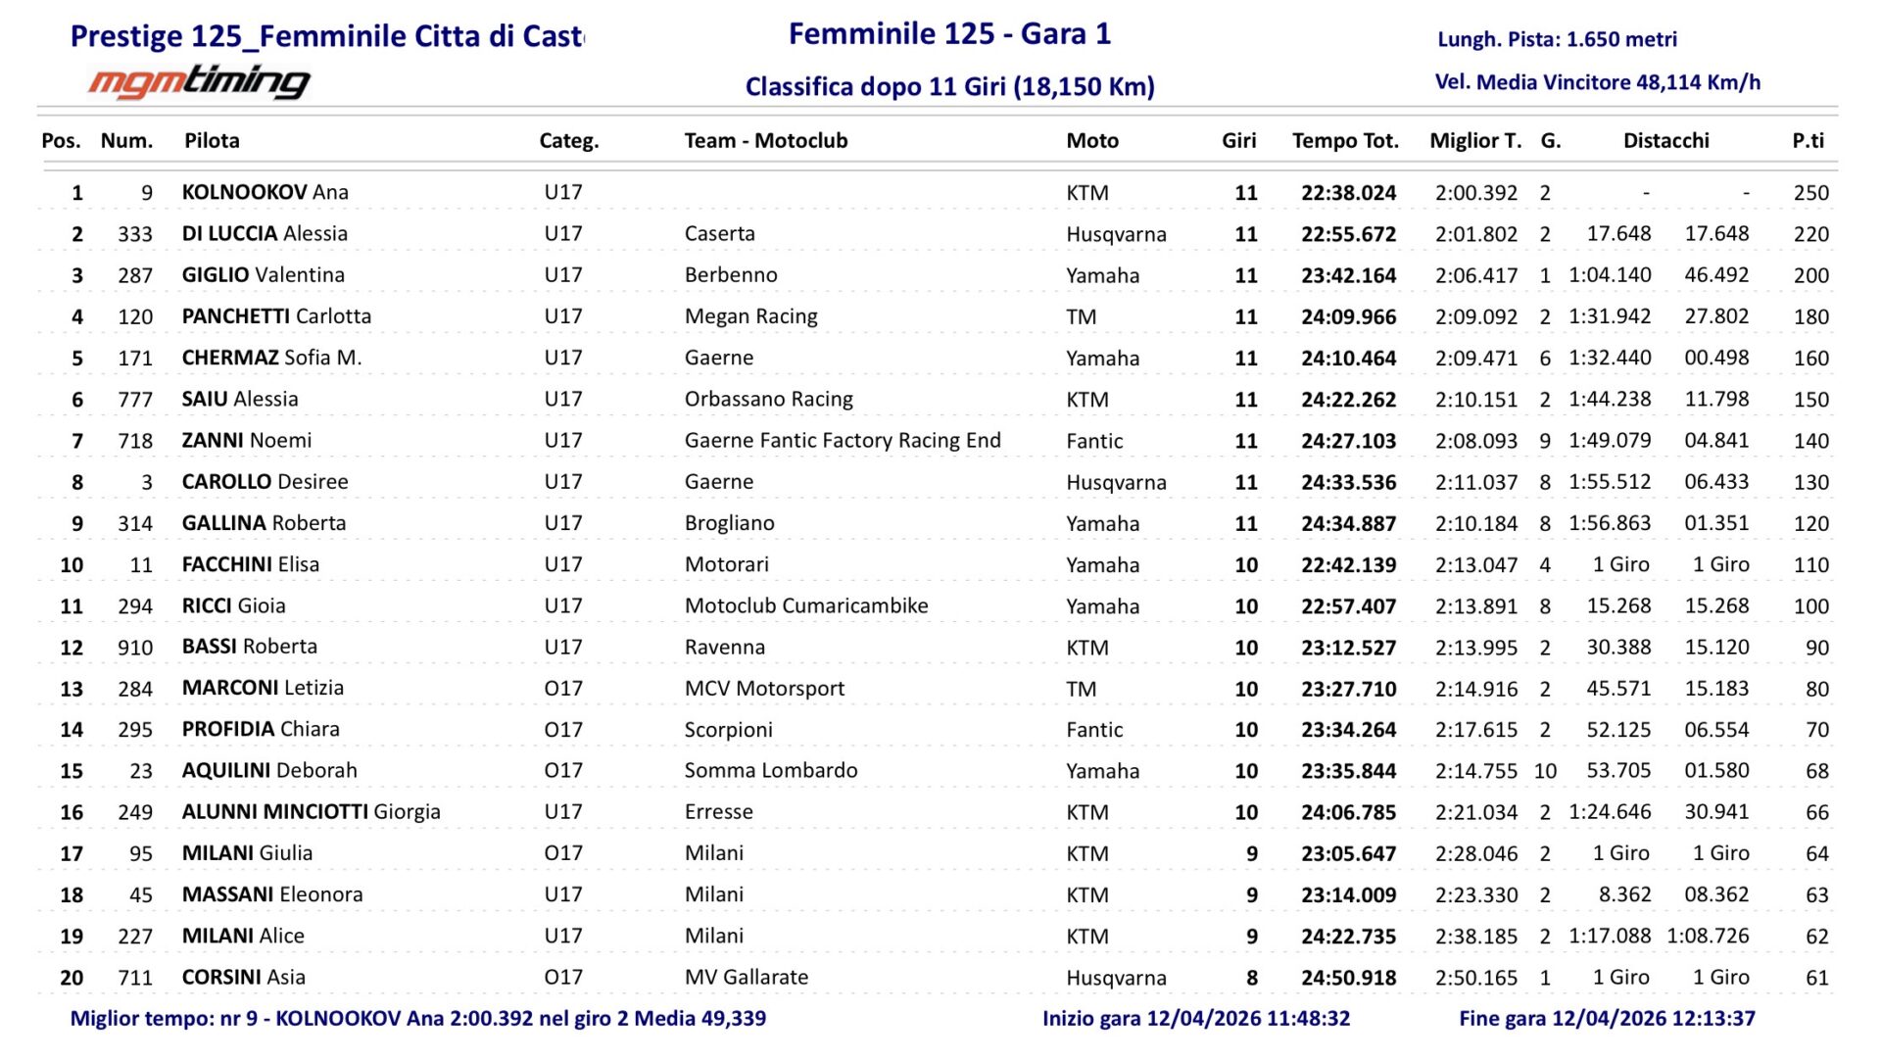Click the Team - Motoclub column header

765,140
